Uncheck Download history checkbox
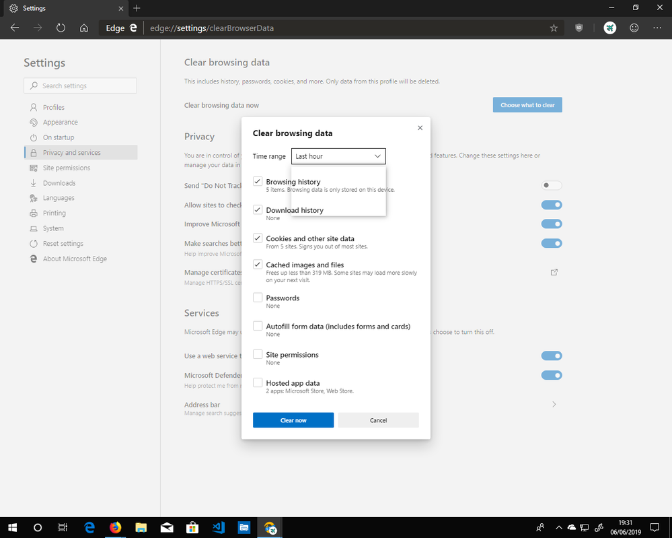 tap(258, 209)
